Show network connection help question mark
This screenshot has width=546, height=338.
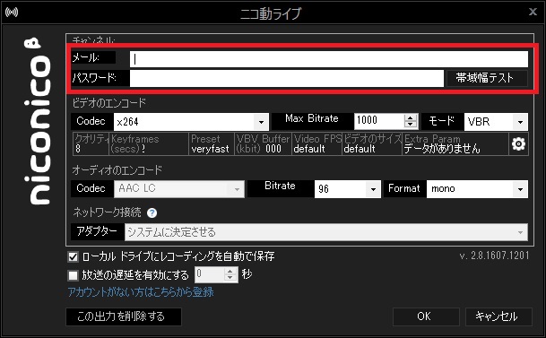pos(152,212)
